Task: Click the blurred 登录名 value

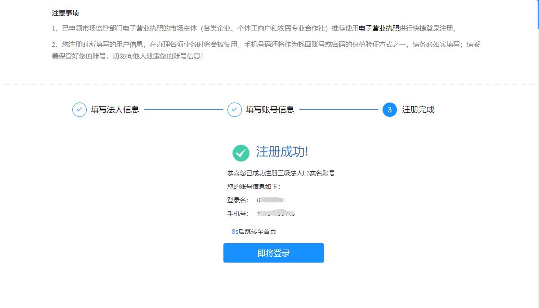Action: [272, 200]
